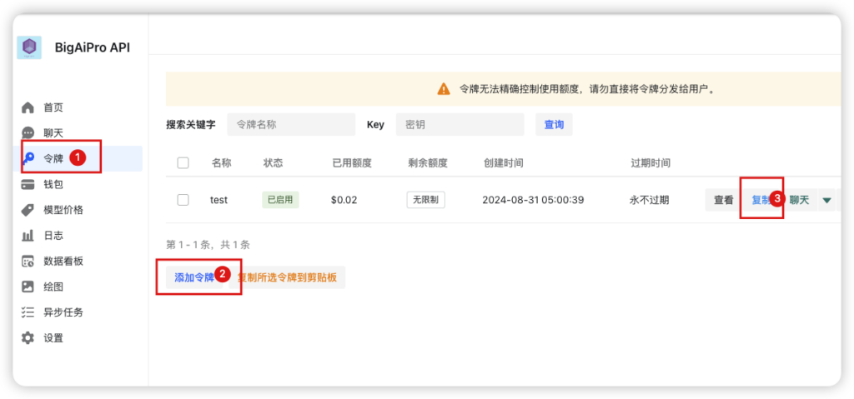Image resolution: width=854 pixels, height=399 pixels.
Task: Click the 状态 column header
Action: coord(274,162)
